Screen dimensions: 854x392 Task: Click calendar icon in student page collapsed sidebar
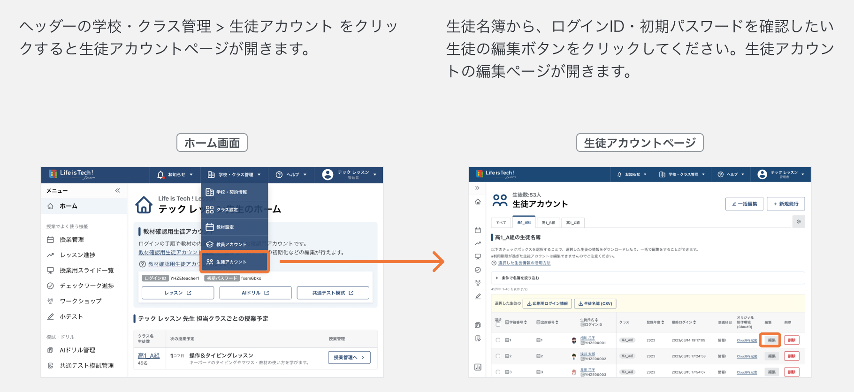click(x=478, y=230)
